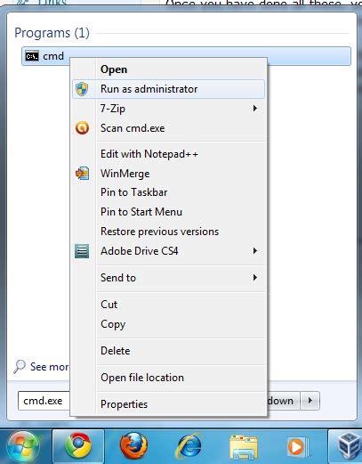
Task: Select Open file location entry
Action: click(142, 378)
